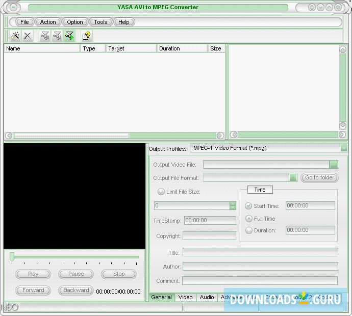352x316 pixels.
Task: Click the video position slider handle
Action: [12, 256]
